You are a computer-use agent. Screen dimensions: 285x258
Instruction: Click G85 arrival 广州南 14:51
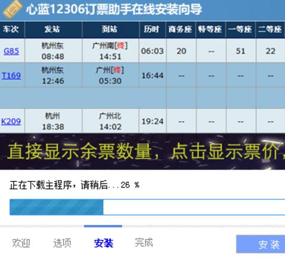(110, 51)
